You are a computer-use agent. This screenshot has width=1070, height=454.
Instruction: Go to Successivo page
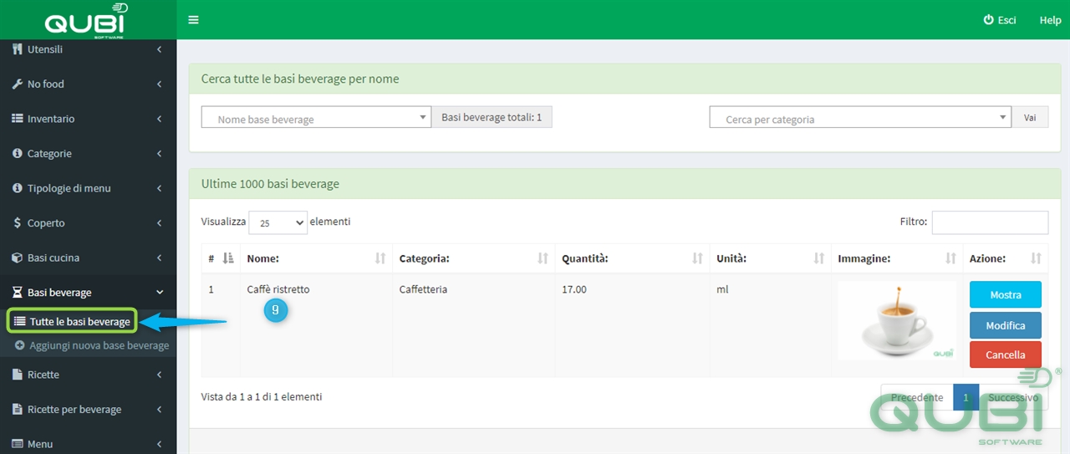pos(1013,397)
